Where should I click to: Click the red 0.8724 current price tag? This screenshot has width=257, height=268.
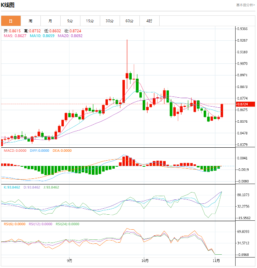pos(246,104)
